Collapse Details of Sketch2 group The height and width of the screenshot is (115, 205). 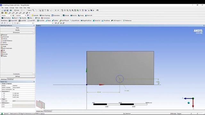point(1,84)
